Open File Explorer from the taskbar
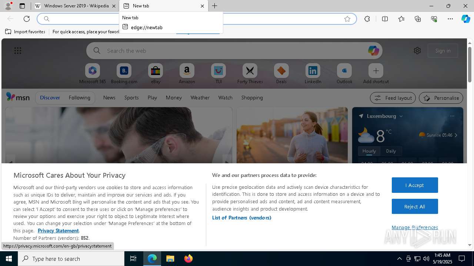The height and width of the screenshot is (266, 474). pos(170,259)
